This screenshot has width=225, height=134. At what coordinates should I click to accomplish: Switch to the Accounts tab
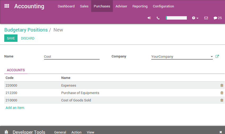pos(16,70)
